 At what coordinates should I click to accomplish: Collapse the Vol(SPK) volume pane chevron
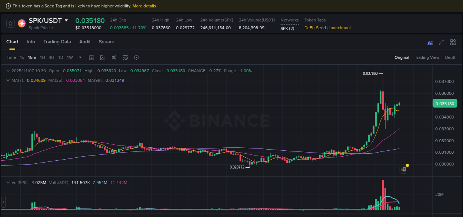coord(8,182)
